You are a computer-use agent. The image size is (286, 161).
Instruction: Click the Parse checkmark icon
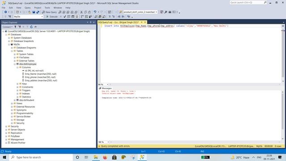pyautogui.click(x=65, y=17)
